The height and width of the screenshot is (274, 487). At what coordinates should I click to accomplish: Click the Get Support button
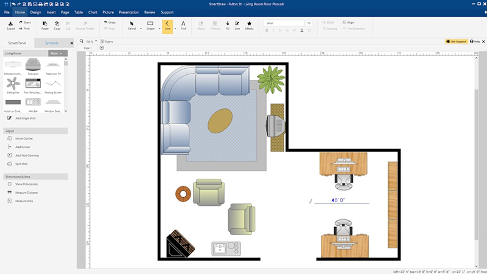coord(457,41)
